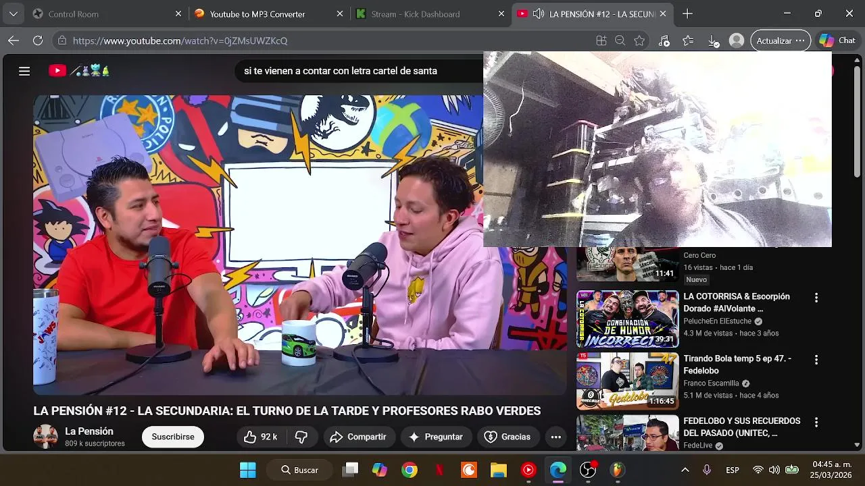Show hidden system tray icons chevron
This screenshot has height=486, width=865.
pos(685,470)
